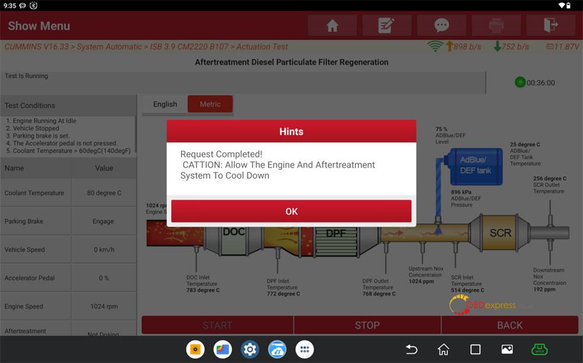The height and width of the screenshot is (363, 583).
Task: Tap the orange camera app in dock
Action: pyautogui.click(x=195, y=349)
